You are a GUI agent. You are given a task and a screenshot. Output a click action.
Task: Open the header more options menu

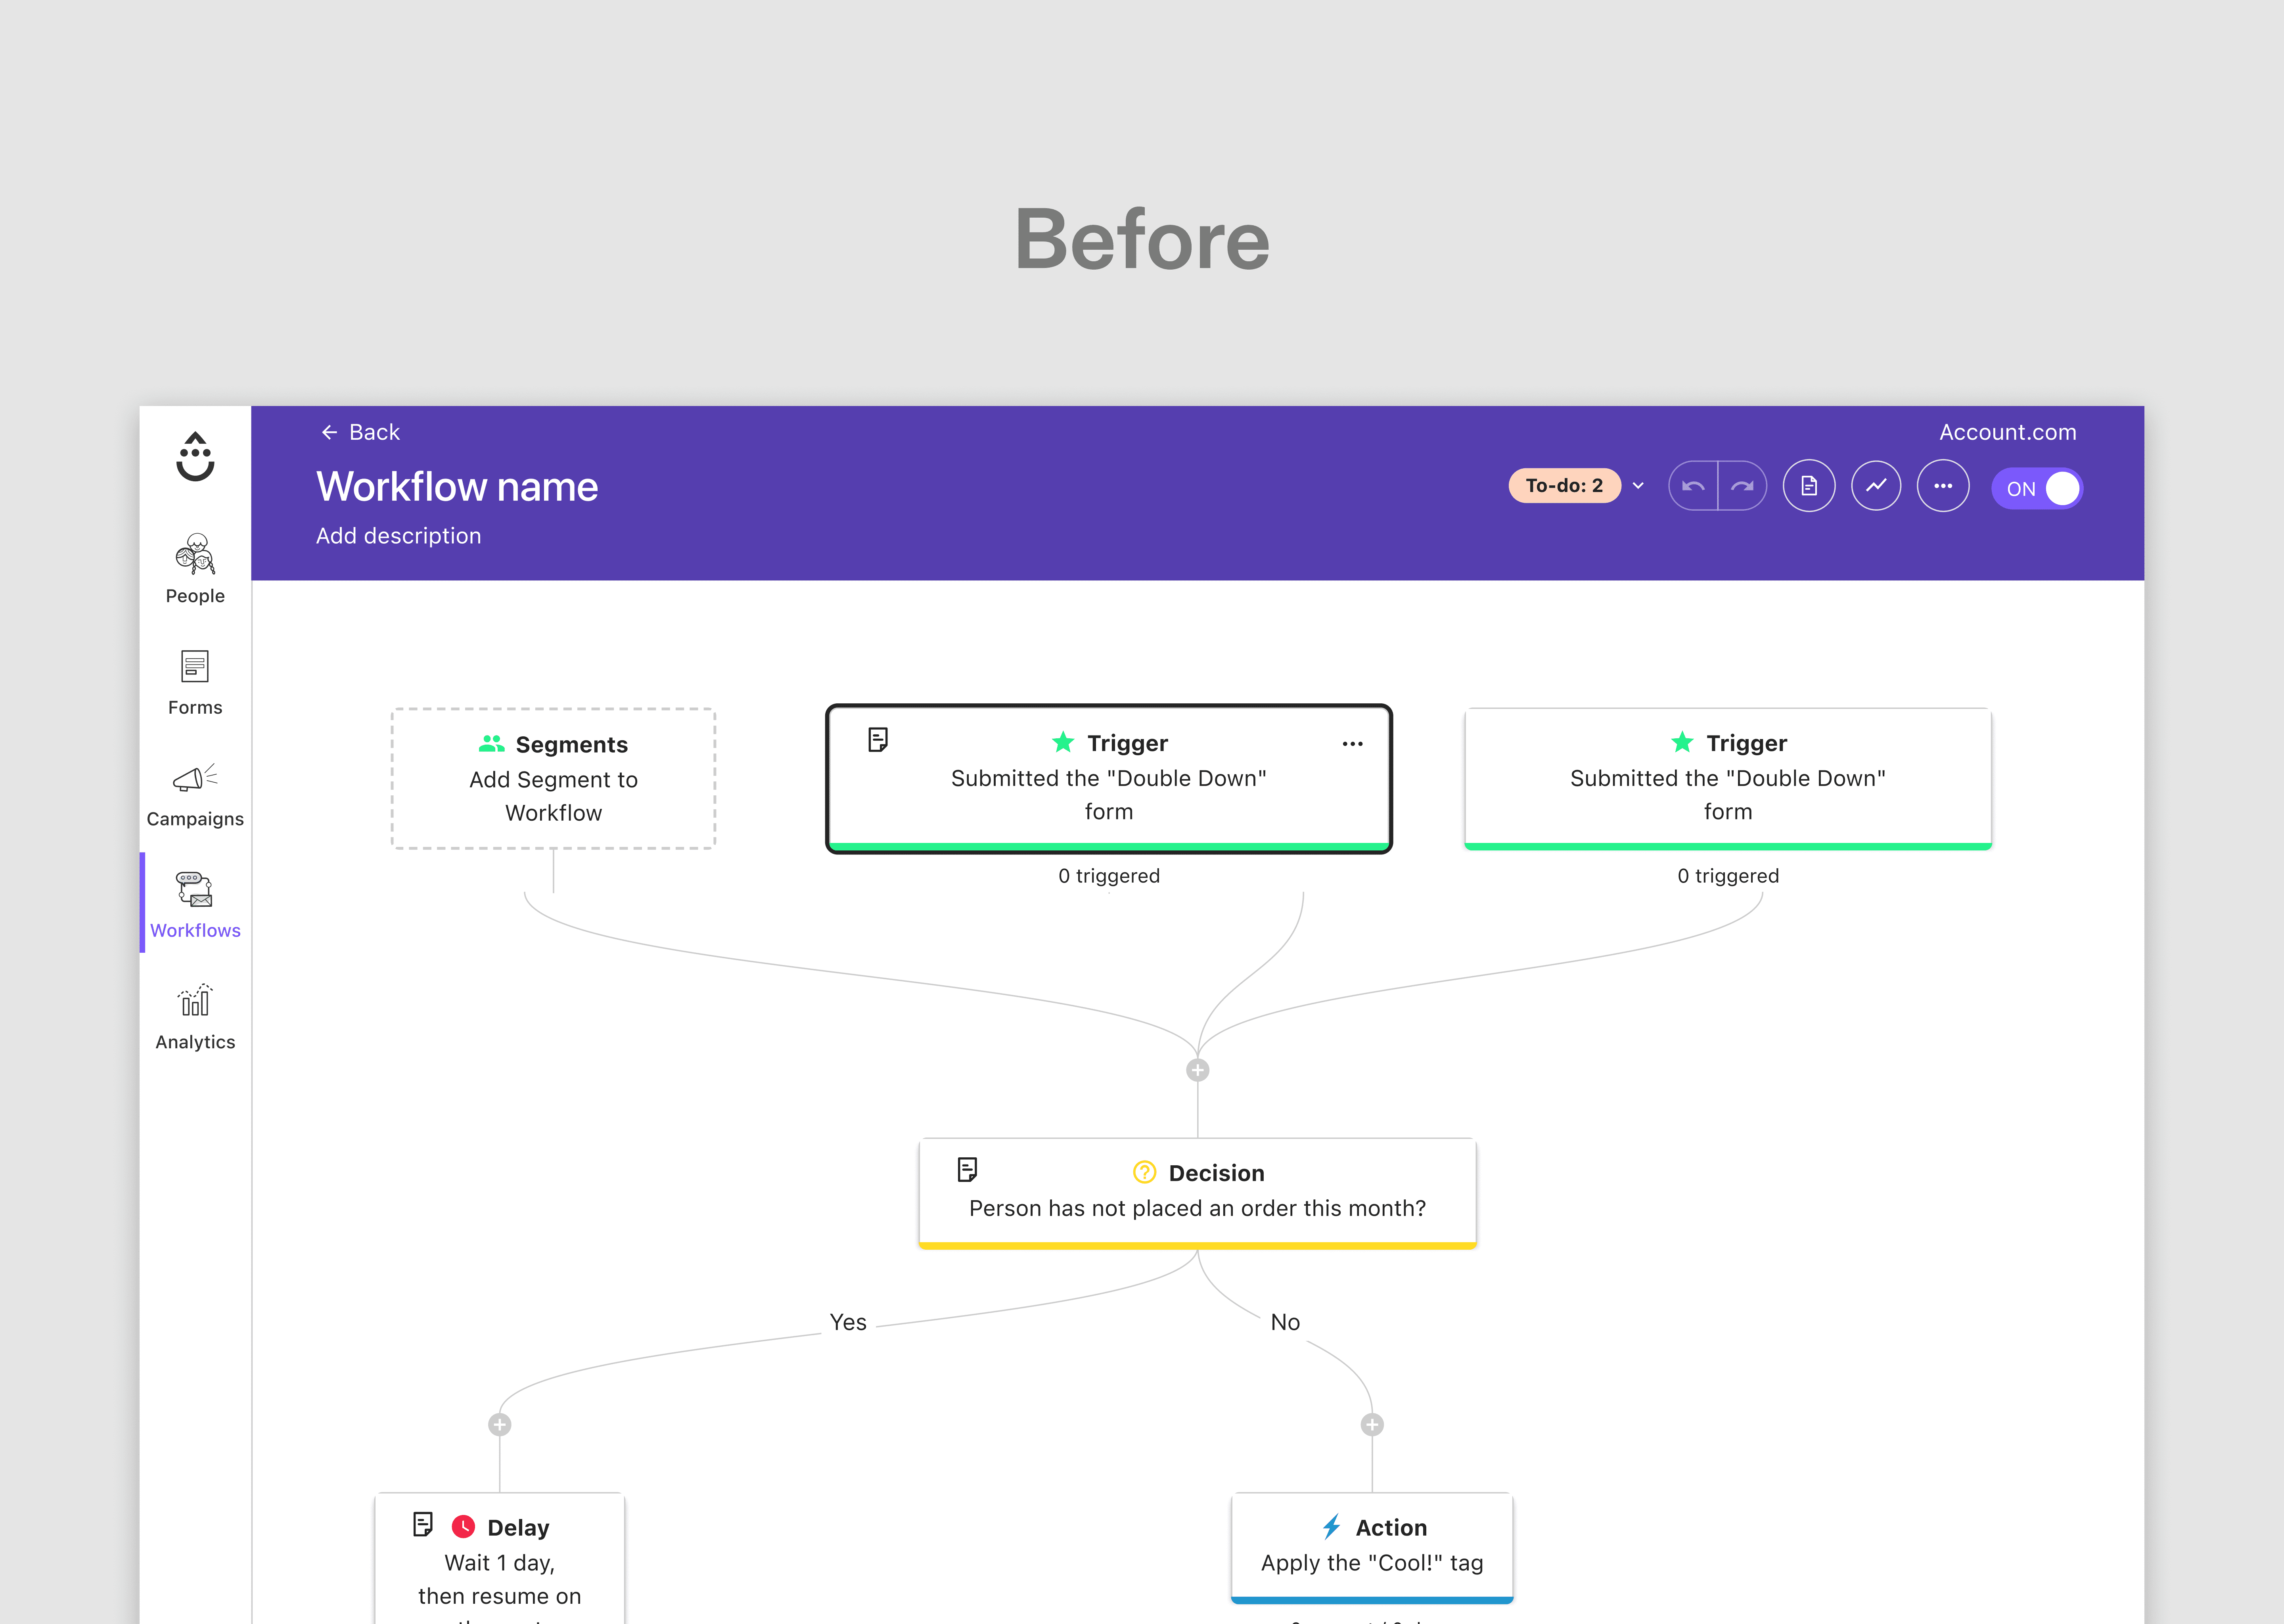(1943, 486)
